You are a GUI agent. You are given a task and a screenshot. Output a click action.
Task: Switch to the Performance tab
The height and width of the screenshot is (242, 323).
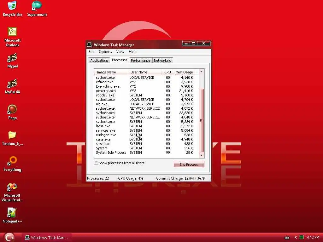click(x=141, y=60)
